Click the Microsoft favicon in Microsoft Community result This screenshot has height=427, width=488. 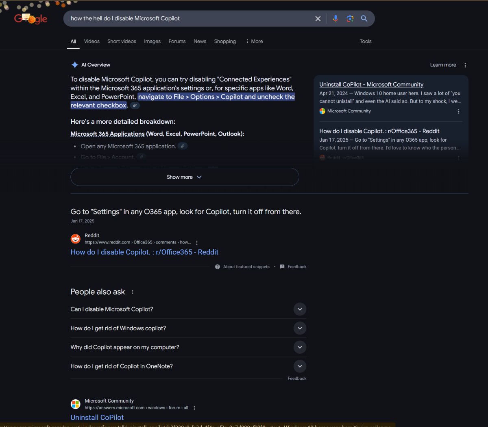click(76, 404)
